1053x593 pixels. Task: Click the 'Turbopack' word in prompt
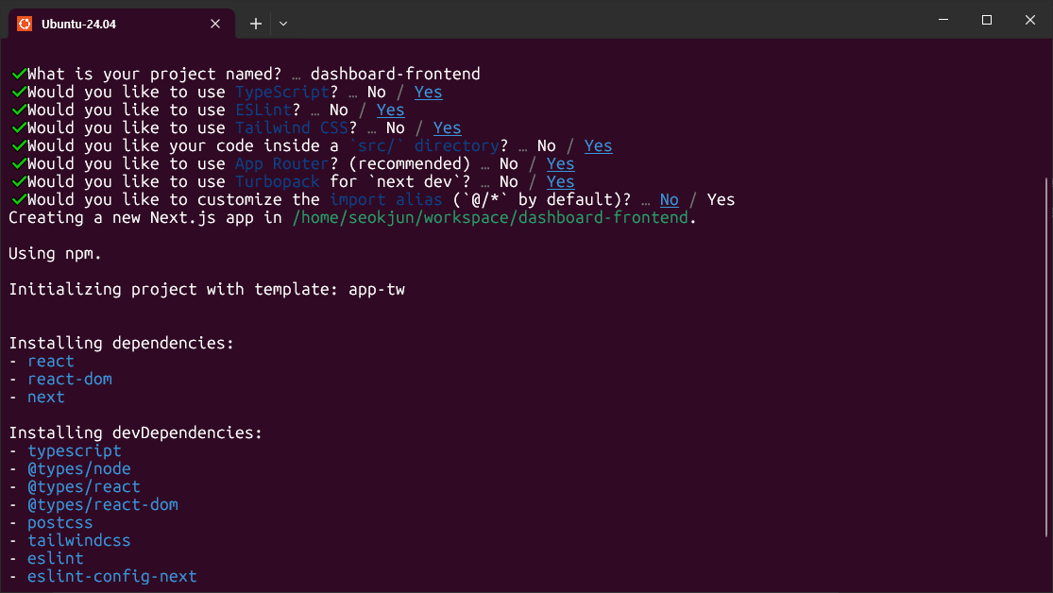click(278, 182)
